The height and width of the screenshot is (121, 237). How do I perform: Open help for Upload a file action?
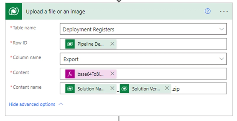[208, 12]
